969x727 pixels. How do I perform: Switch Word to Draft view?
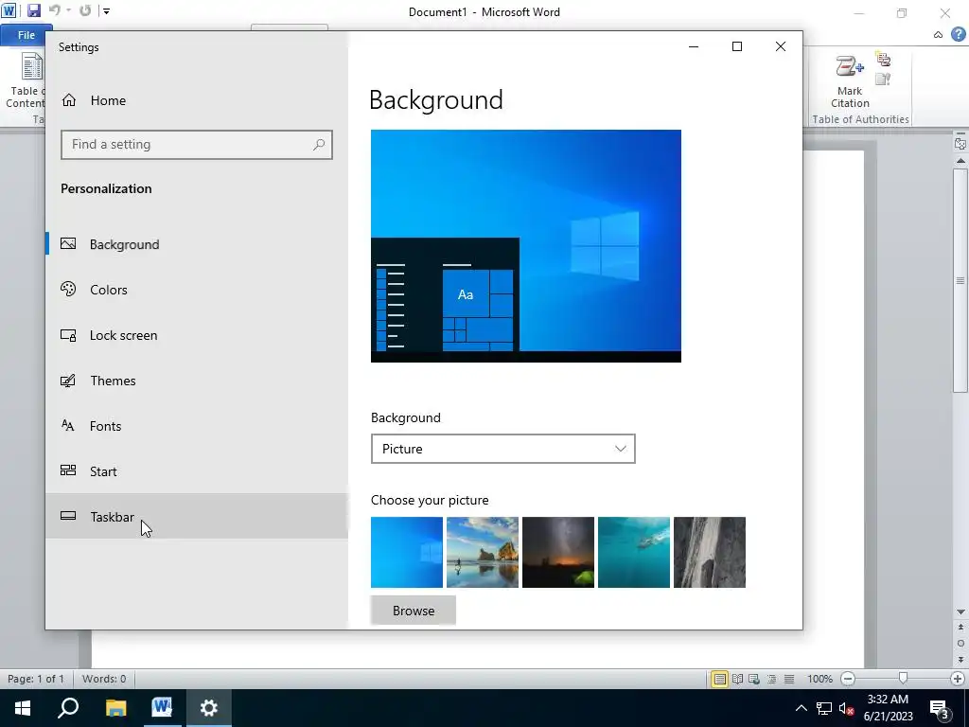coord(789,679)
